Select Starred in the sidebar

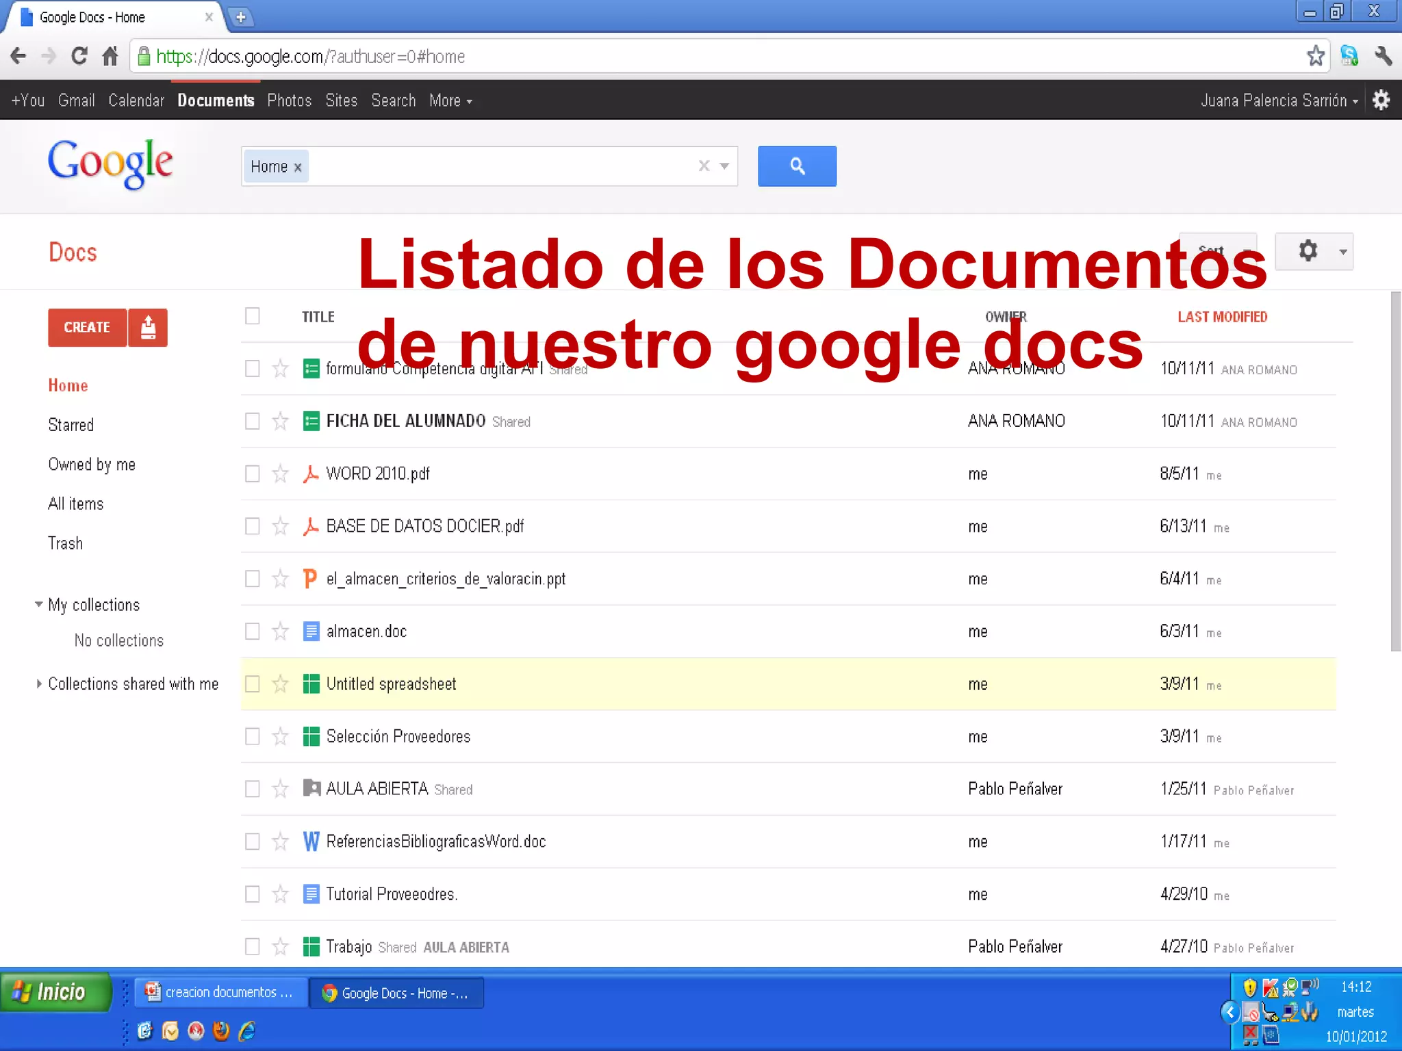click(71, 425)
